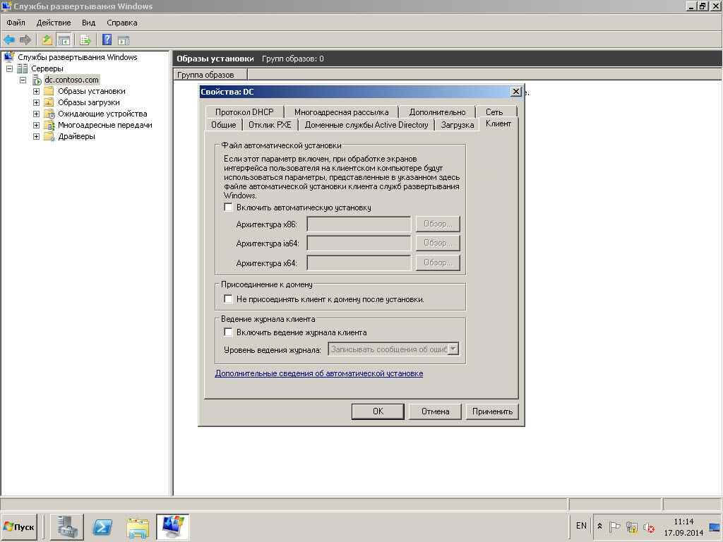
Task: Show hidden tray icons arrow
Action: point(599,526)
